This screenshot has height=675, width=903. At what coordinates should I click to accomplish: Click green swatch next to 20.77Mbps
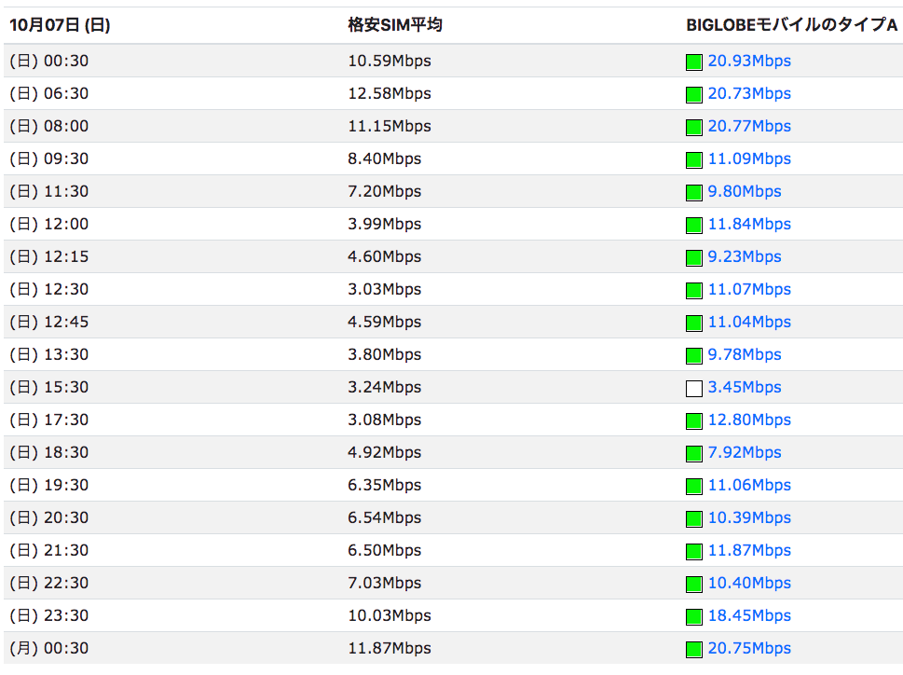tap(694, 128)
